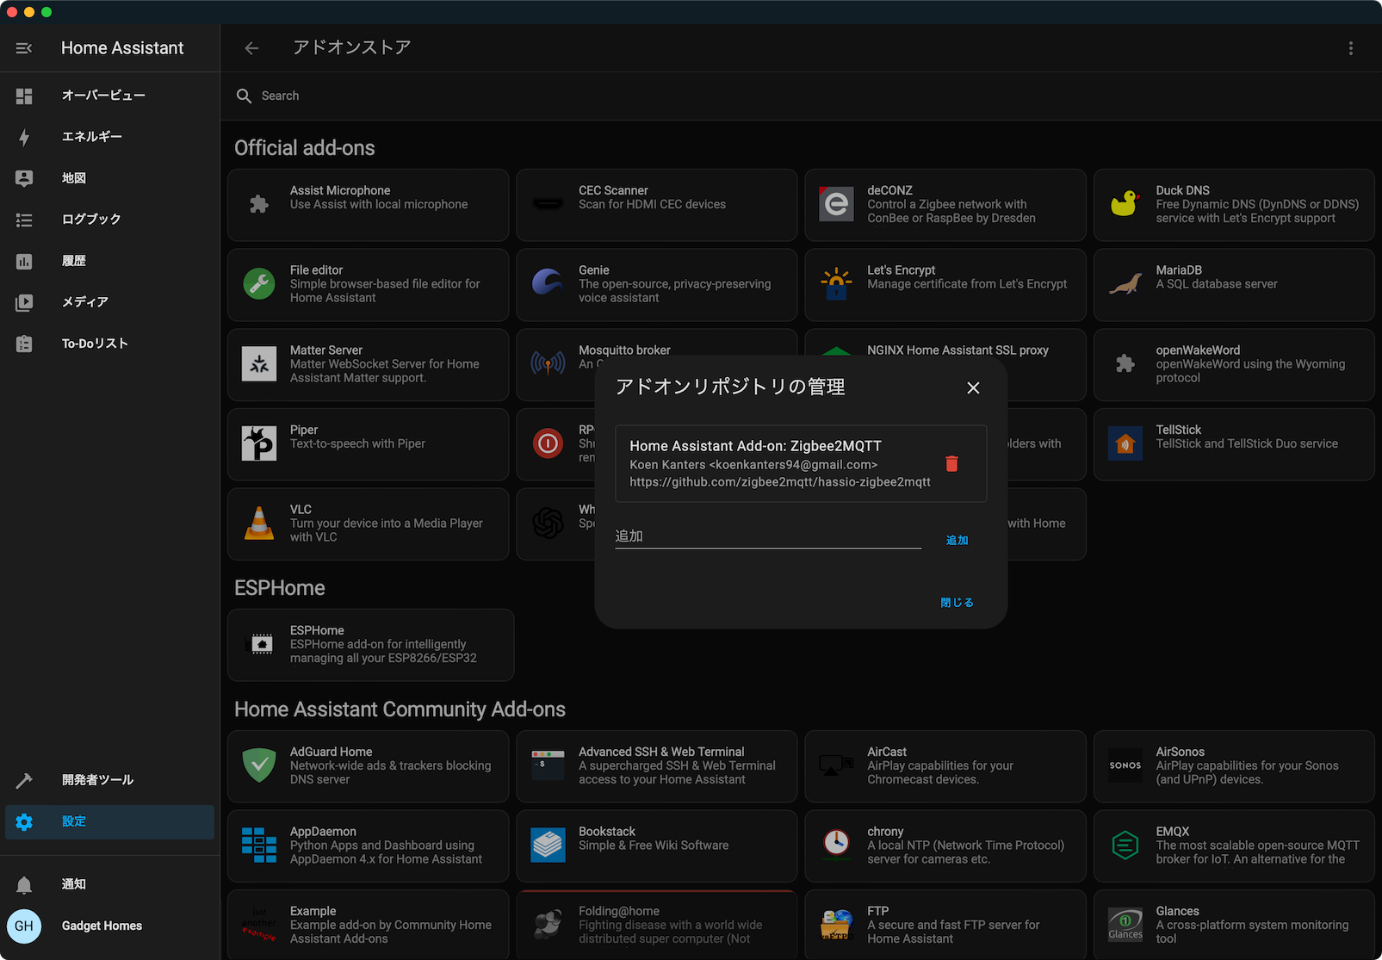This screenshot has height=960, width=1382.
Task: Click the Zigbee2MQTT GitHub repository URL text
Action: (780, 482)
